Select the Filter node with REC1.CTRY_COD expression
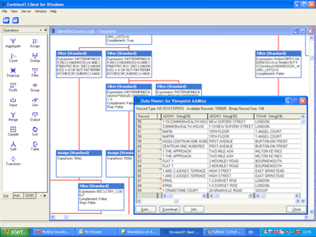 pyautogui.click(x=101, y=197)
